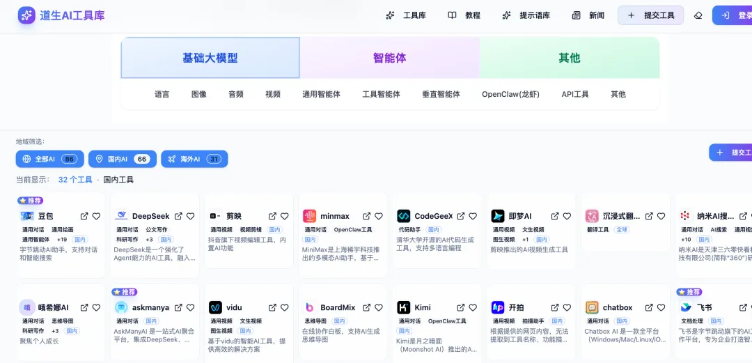752x363 pixels.
Task: Open external link for 哦希娜AI
Action: click(x=84, y=307)
